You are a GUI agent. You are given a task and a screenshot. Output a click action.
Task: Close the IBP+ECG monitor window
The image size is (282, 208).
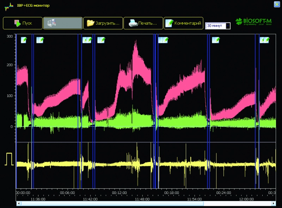coord(276,4)
